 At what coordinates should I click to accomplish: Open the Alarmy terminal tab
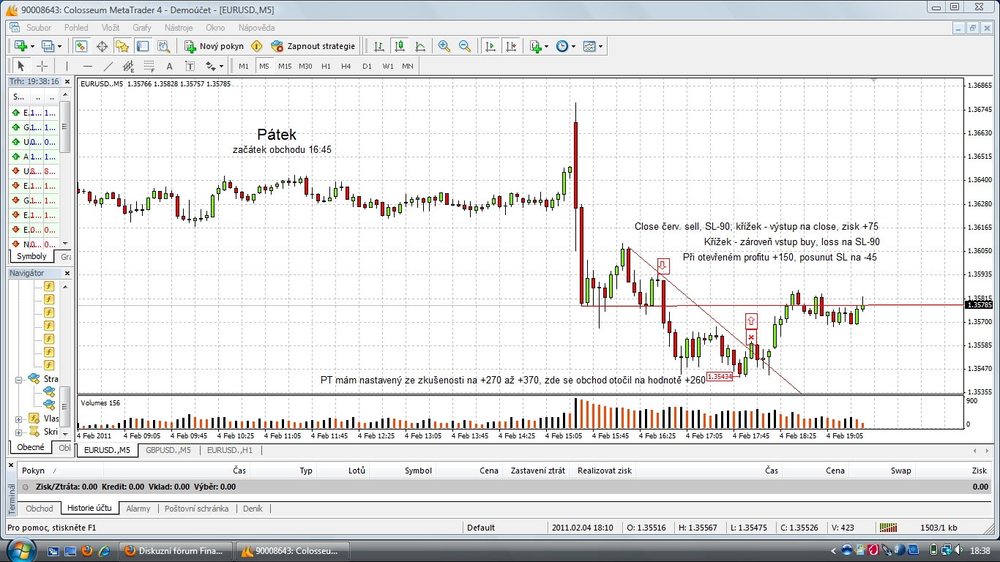point(138,508)
